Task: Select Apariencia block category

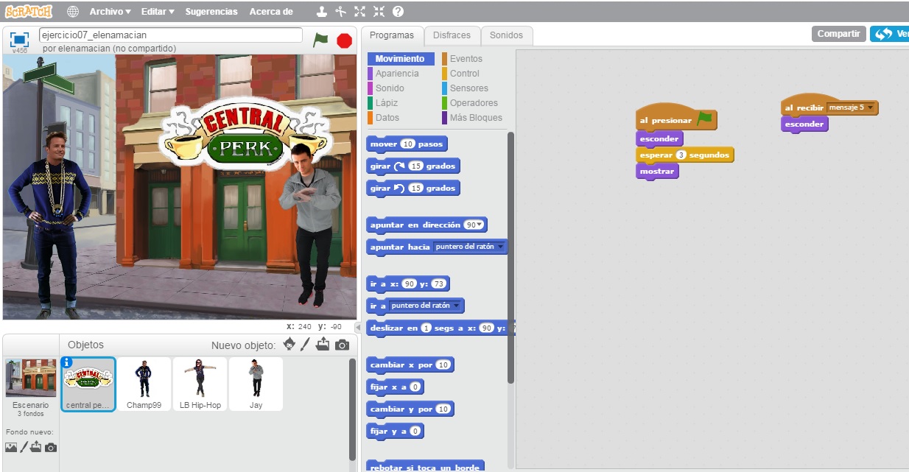Action: (397, 74)
